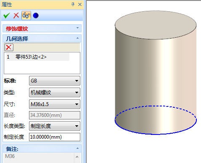Open the 类型 机械螺纹 dropdown
The image size is (201, 163).
pos(55,92)
